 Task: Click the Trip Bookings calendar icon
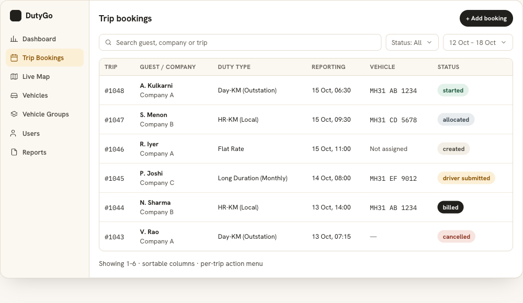tap(14, 57)
